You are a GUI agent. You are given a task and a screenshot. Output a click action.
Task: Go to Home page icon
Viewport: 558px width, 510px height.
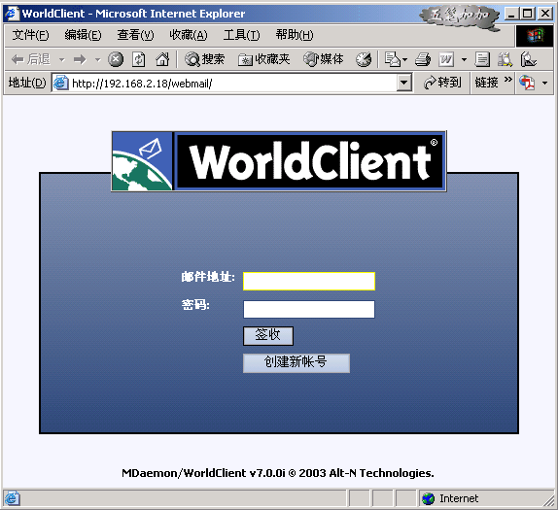pos(162,59)
